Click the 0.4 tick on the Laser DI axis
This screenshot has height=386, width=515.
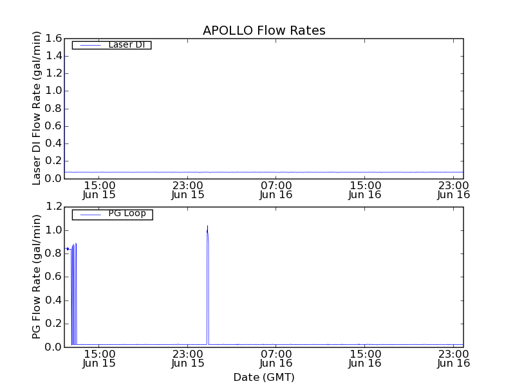[53, 143]
